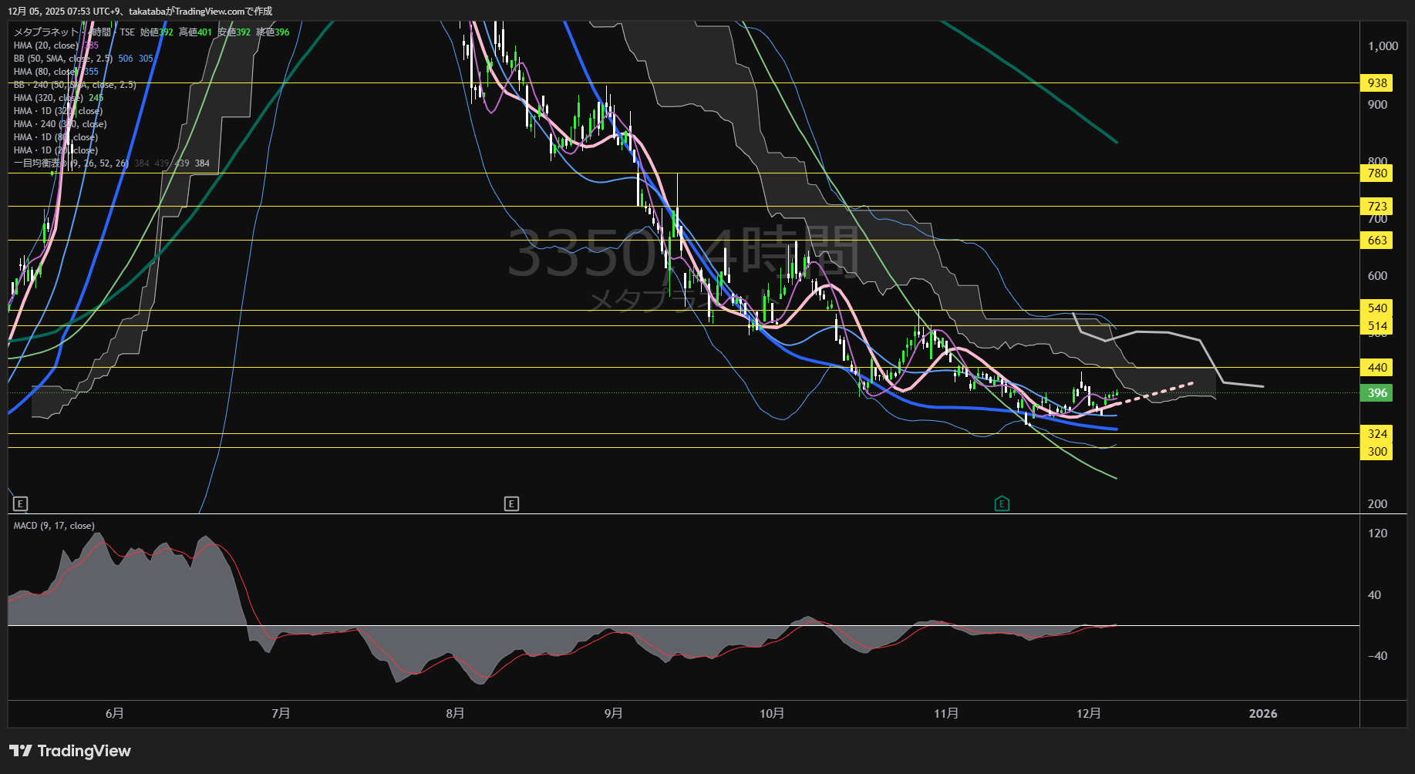The width and height of the screenshot is (1415, 774).
Task: Click the yellow 663 horizontal line label
Action: click(1376, 241)
